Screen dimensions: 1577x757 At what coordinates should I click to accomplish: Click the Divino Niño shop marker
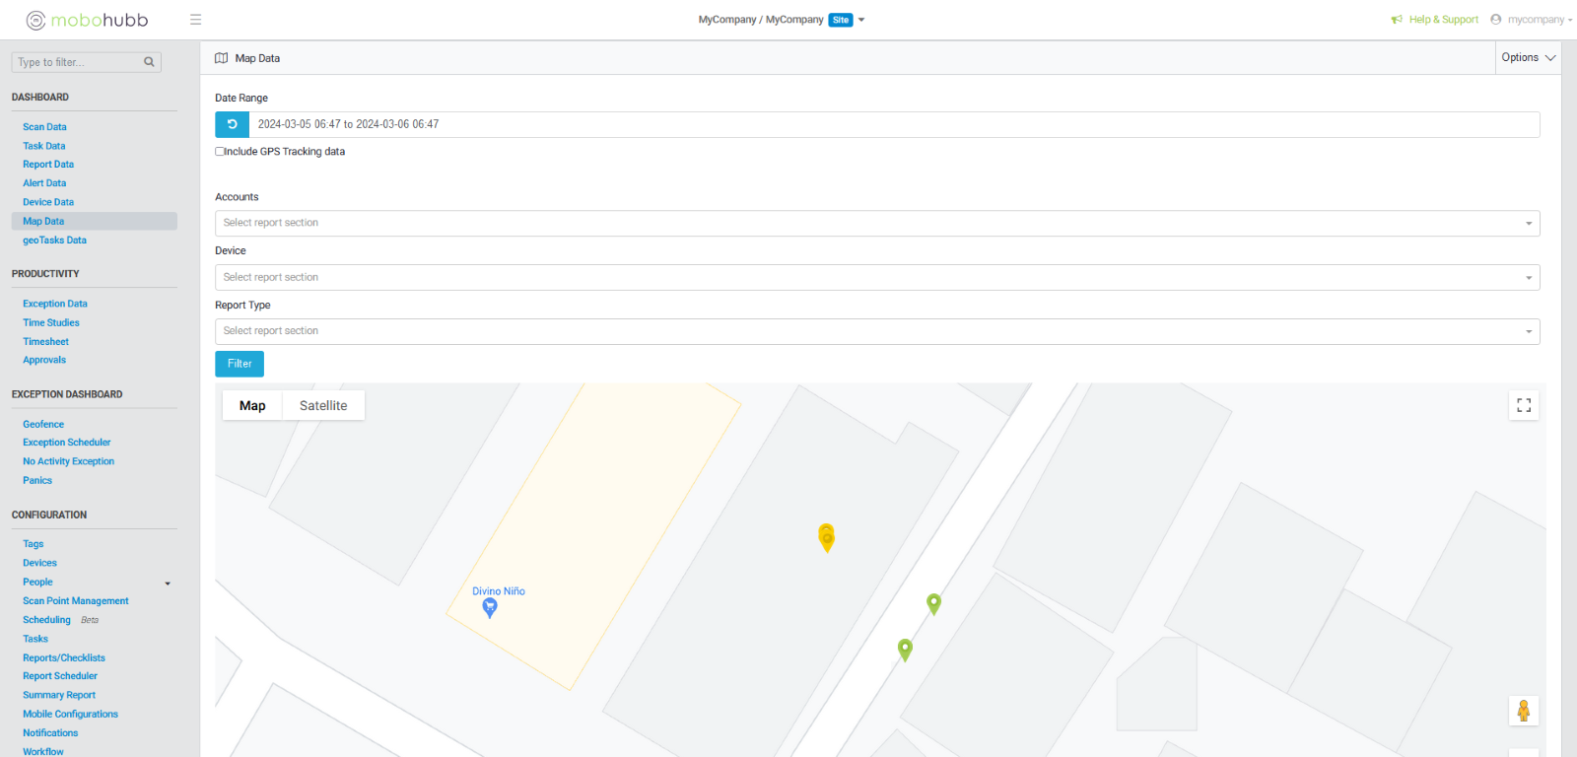click(x=490, y=608)
